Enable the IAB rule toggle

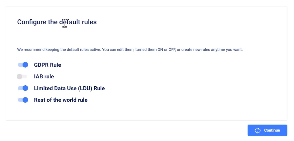coord(22,76)
